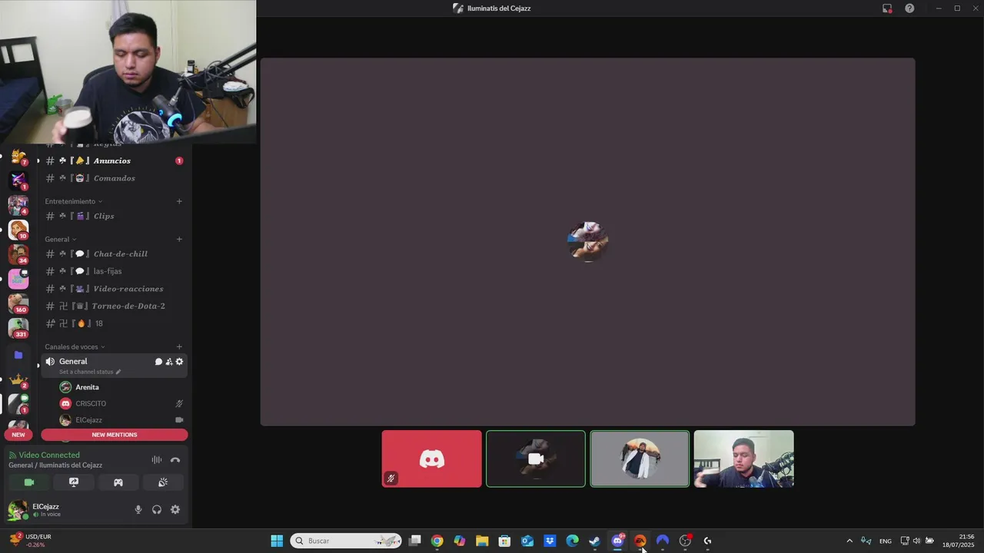Screen dimensions: 984x553
Task: Invite people to General voice channel
Action: (169, 362)
